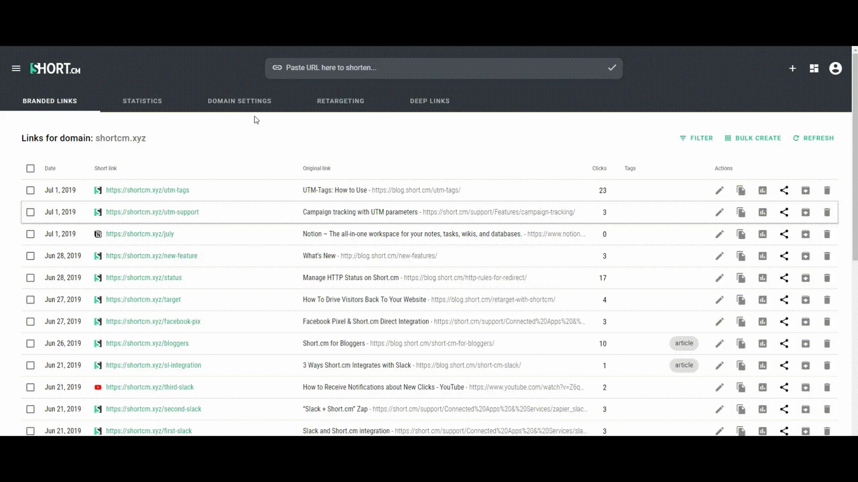Share the status link
Image resolution: width=858 pixels, height=482 pixels.
click(784, 278)
